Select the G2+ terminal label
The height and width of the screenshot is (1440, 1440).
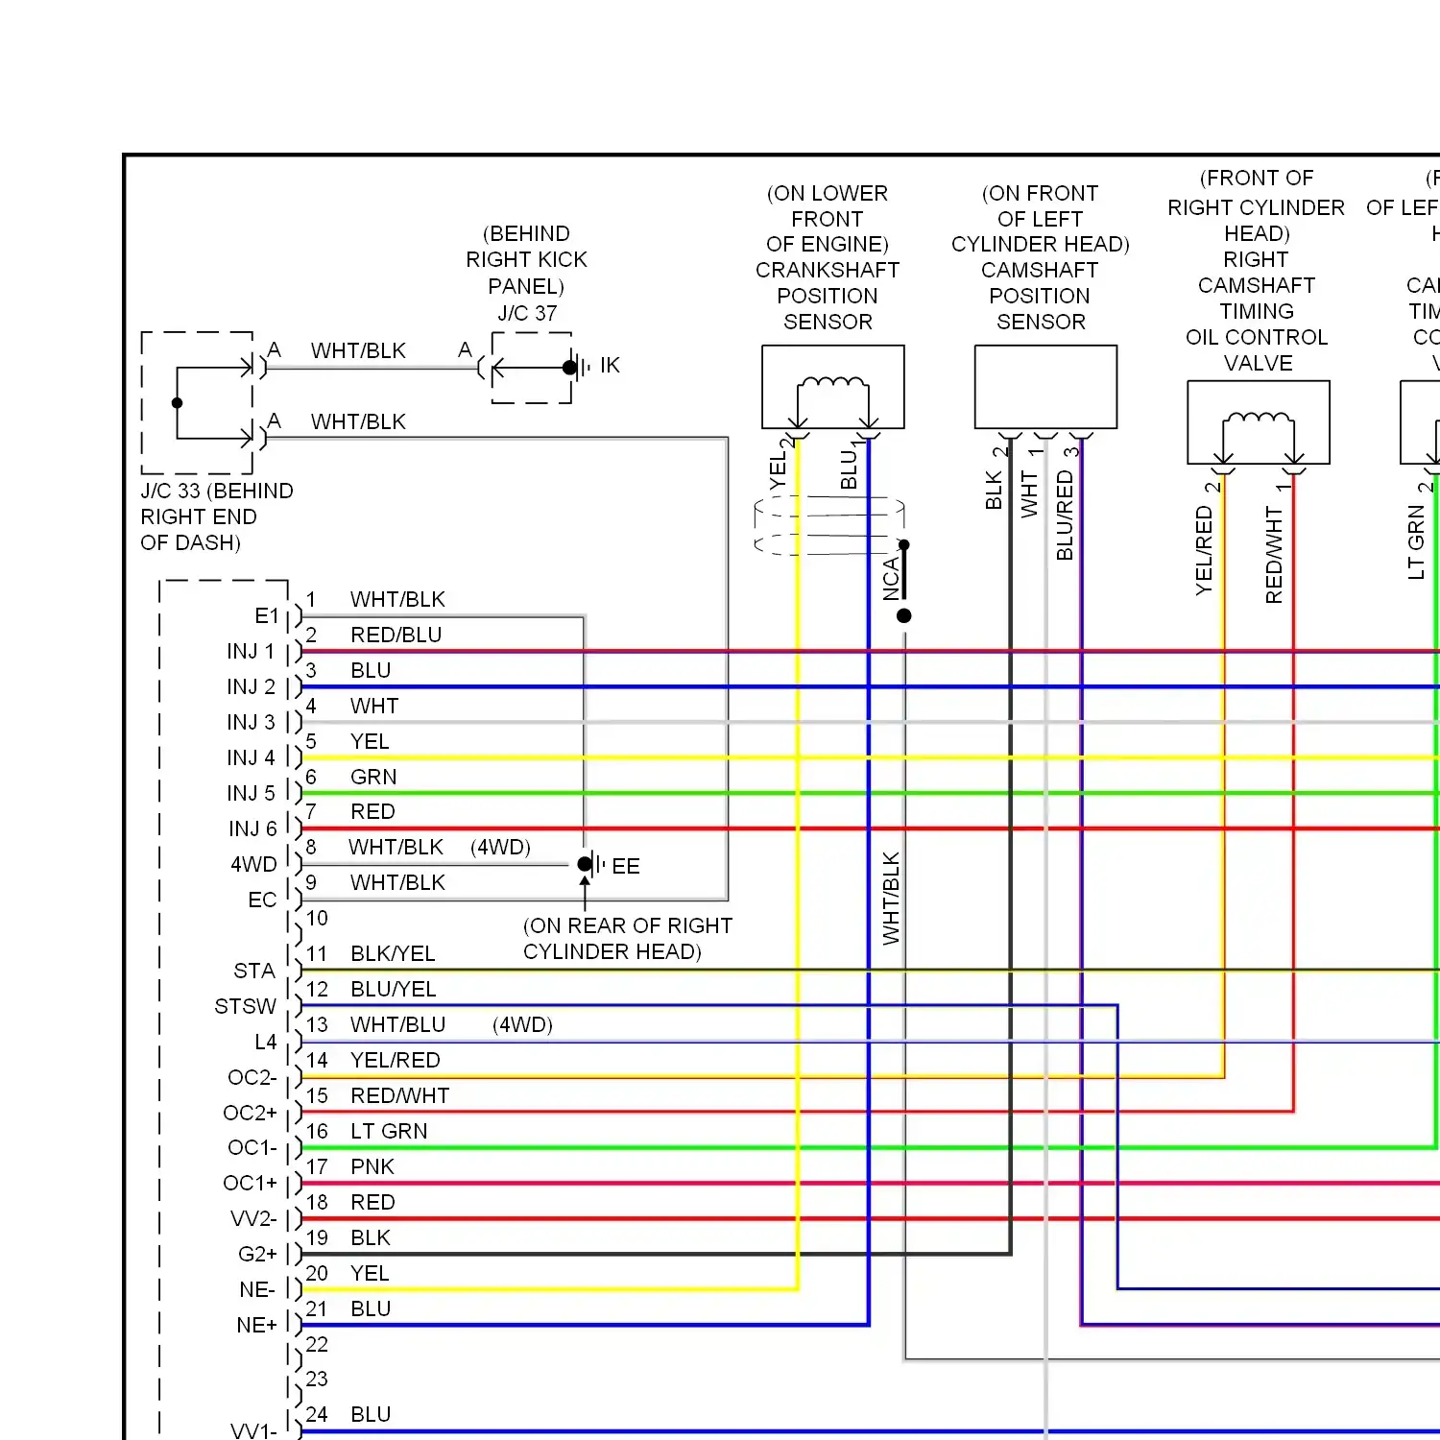point(257,1255)
